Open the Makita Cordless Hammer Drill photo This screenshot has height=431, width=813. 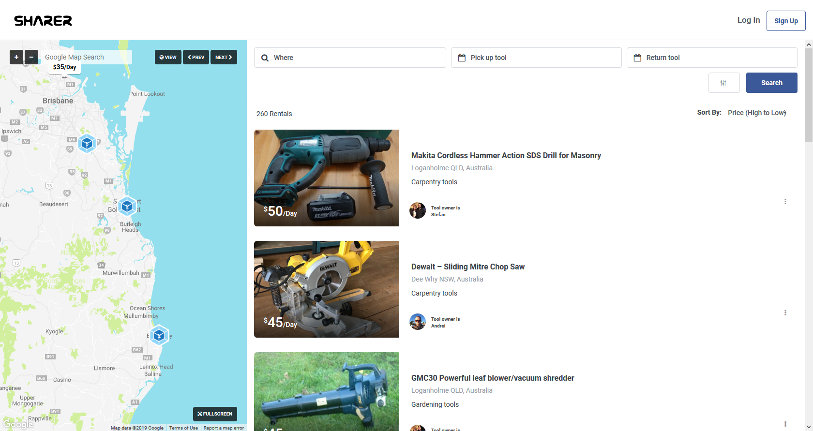coord(327,178)
